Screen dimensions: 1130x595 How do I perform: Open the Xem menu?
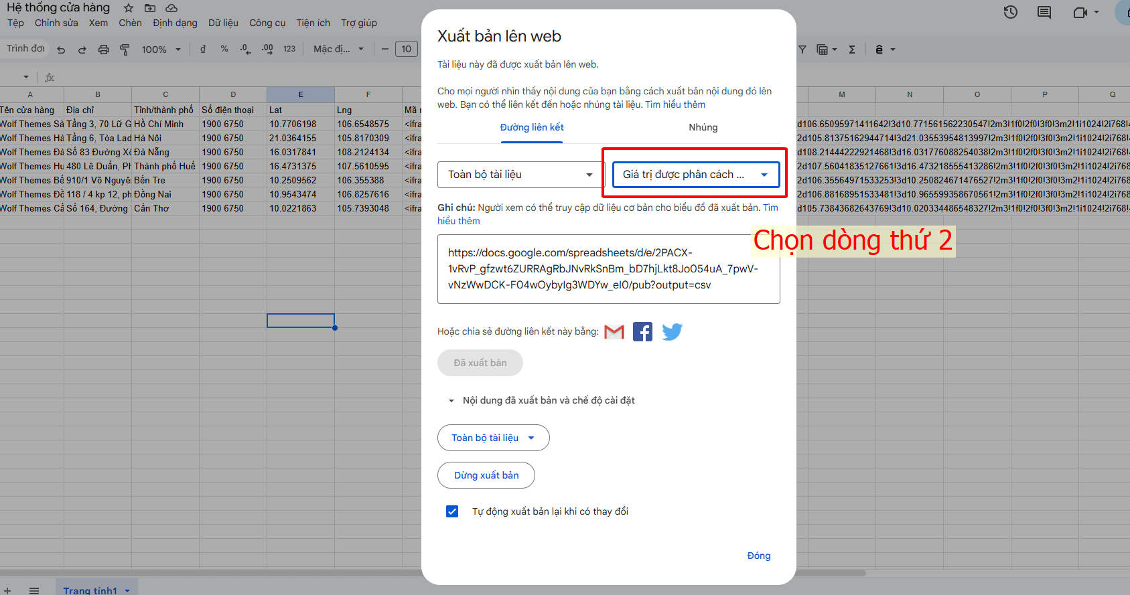(98, 23)
